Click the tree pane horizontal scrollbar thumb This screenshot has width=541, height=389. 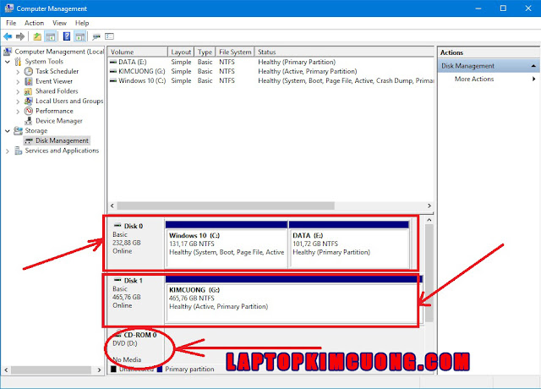click(x=51, y=370)
